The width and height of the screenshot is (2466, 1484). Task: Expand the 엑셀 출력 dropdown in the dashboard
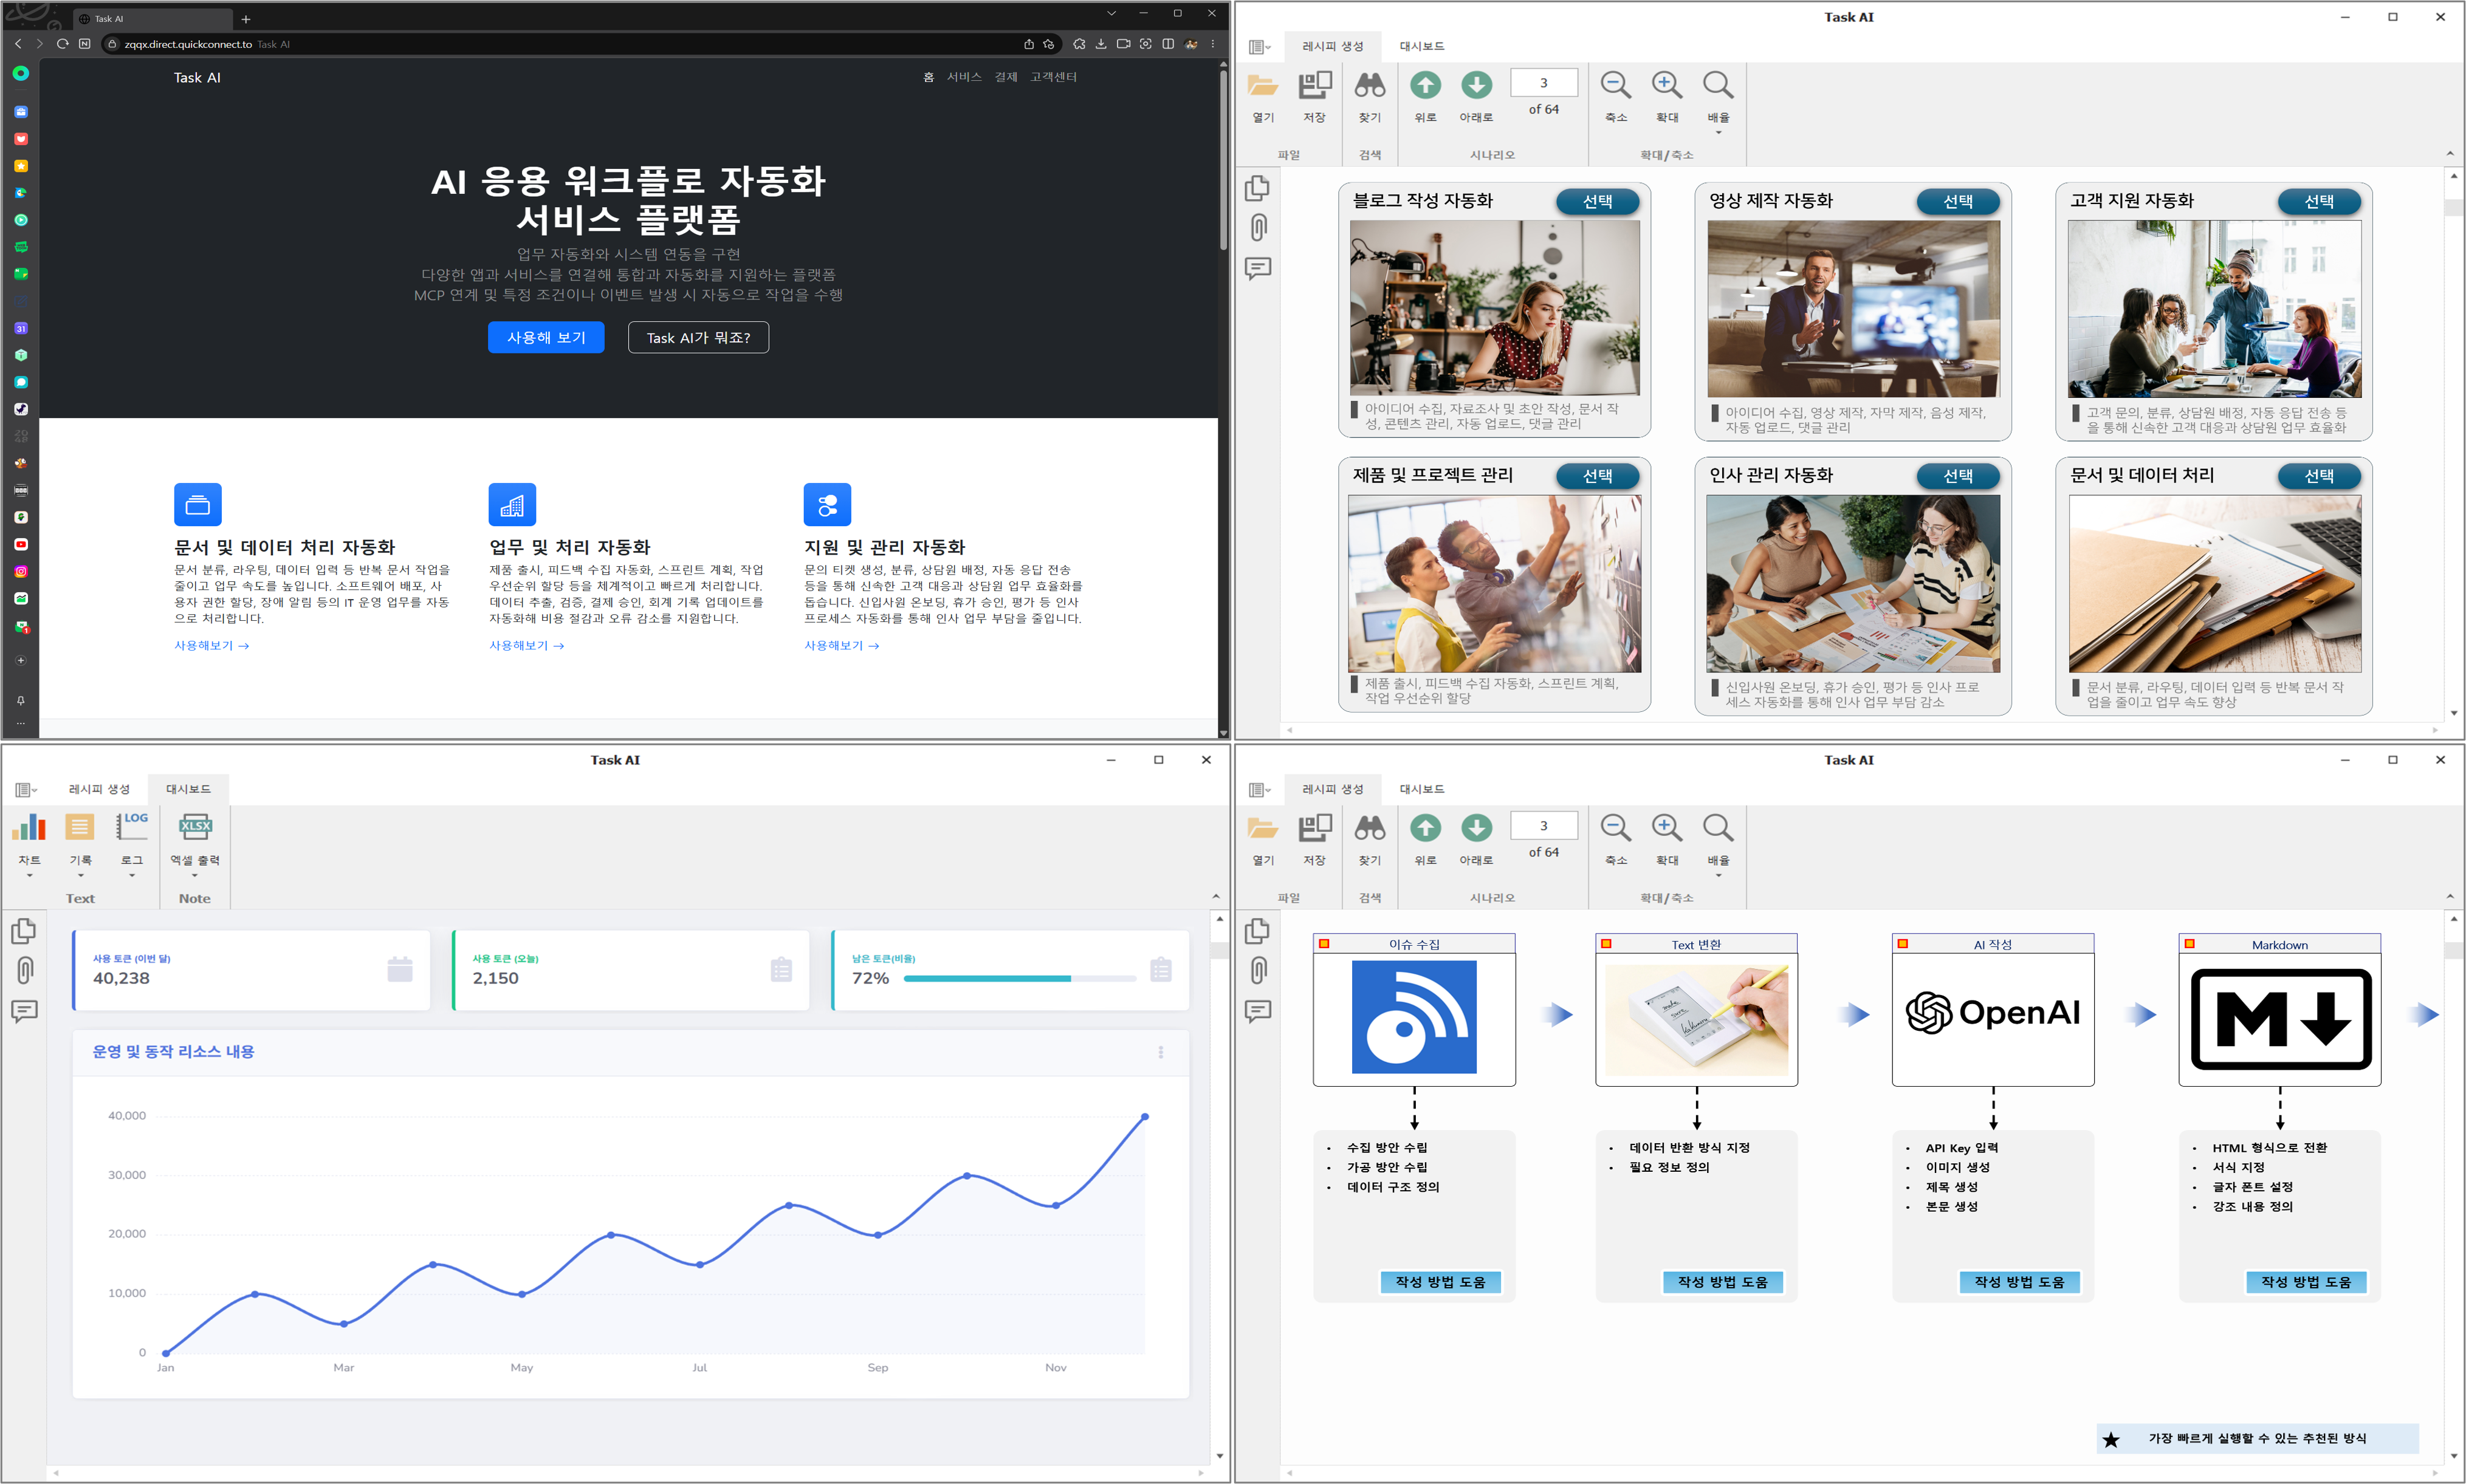tap(195, 876)
